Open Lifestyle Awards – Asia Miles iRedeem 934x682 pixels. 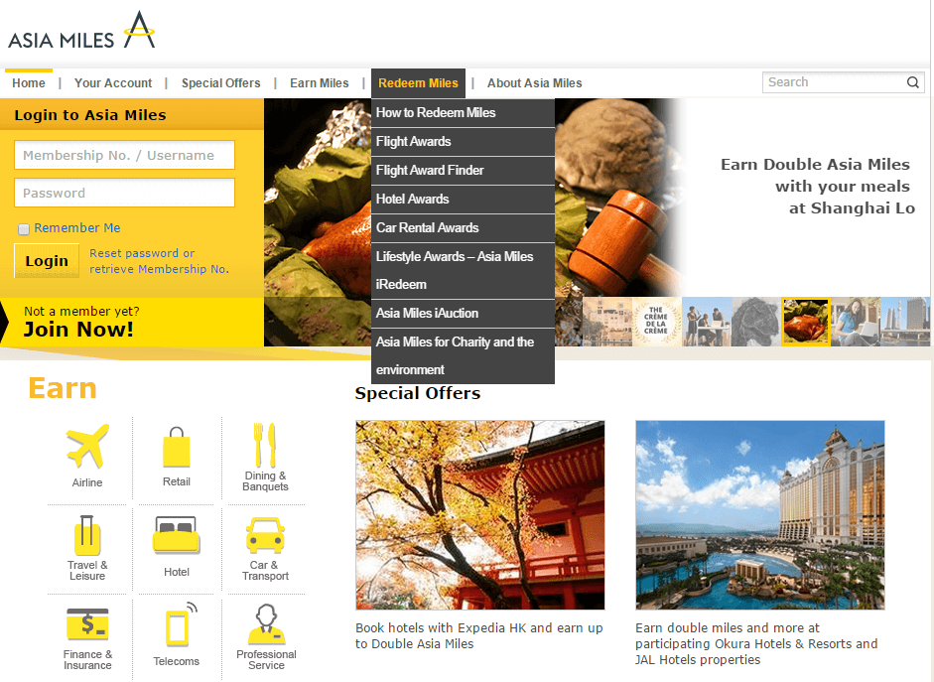tap(463, 270)
